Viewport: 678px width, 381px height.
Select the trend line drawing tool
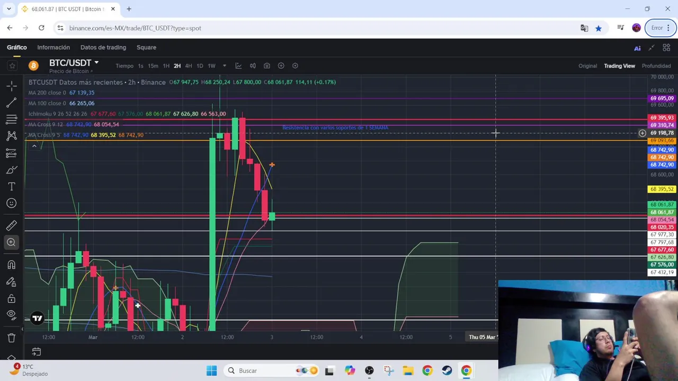point(12,102)
